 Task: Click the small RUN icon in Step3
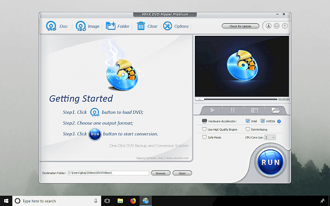[95, 134]
